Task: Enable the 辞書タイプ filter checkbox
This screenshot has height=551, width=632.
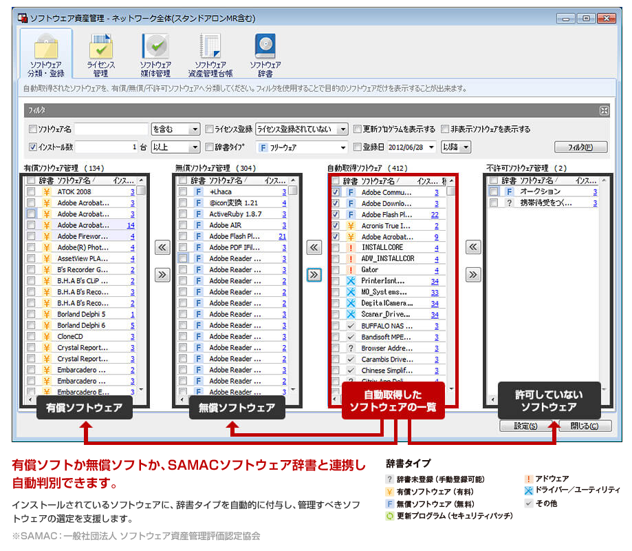Action: click(x=209, y=147)
